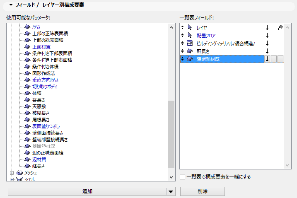Click roof icon beside 図形作成法

coord(27,73)
